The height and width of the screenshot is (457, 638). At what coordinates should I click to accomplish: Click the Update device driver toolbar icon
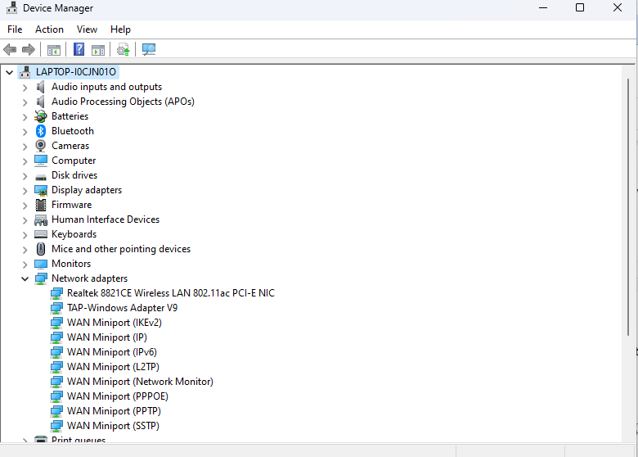click(x=124, y=50)
